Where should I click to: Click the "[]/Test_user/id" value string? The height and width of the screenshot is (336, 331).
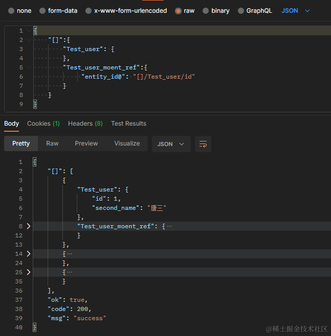click(164, 77)
